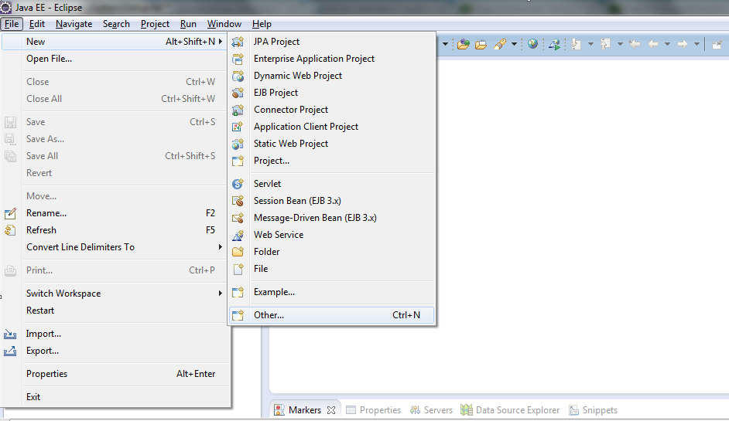Viewport: 729px width, 421px height.
Task: Create a Static Web Project
Action: [x=332, y=144]
